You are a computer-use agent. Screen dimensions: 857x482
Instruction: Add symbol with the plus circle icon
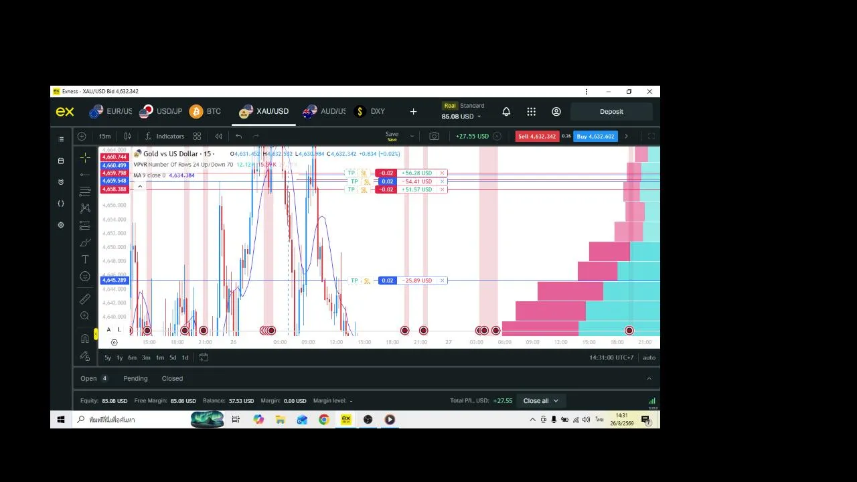pos(82,136)
